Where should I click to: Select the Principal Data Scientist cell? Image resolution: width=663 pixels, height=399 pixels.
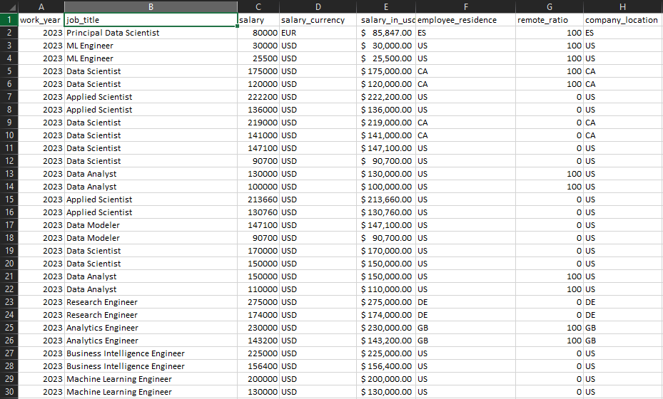[151, 33]
